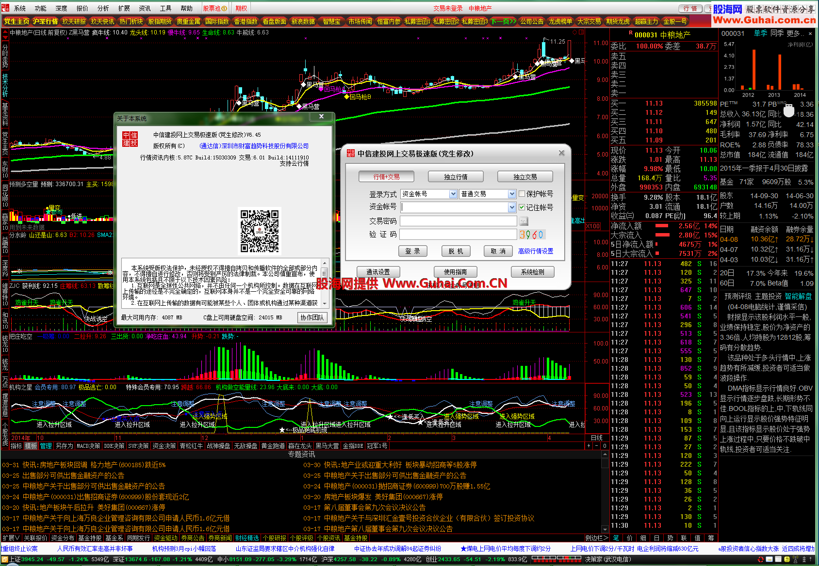Open the 资金帐号 login method dropdown
The width and height of the screenshot is (819, 566).
pos(453,194)
